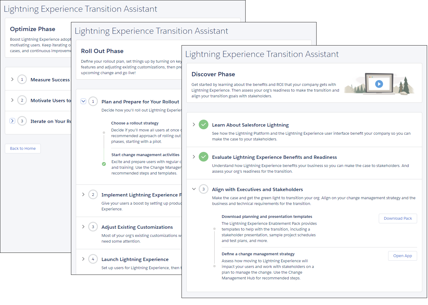The width and height of the screenshot is (428, 305).
Task: Click the completed checkmark beside Evaluate Lightning Experience Benefits
Action: pyautogui.click(x=203, y=157)
